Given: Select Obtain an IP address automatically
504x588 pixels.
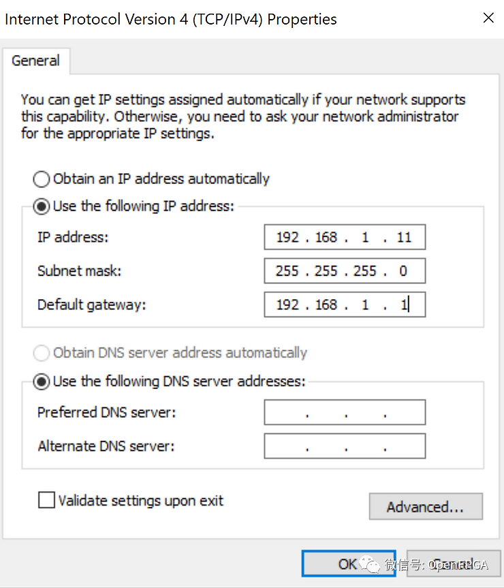Looking at the screenshot, I should pyautogui.click(x=41, y=179).
